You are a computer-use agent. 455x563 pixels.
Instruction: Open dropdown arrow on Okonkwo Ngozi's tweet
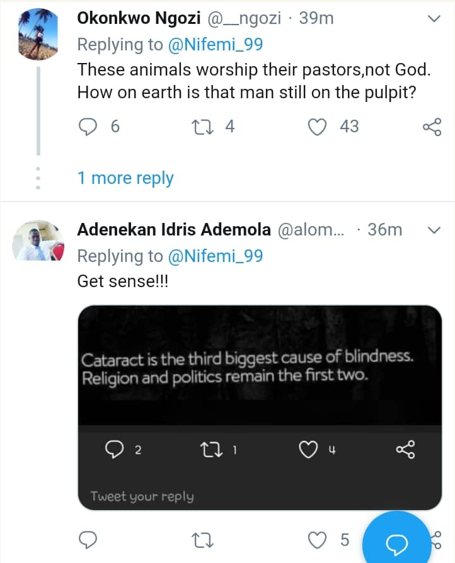[x=434, y=19]
